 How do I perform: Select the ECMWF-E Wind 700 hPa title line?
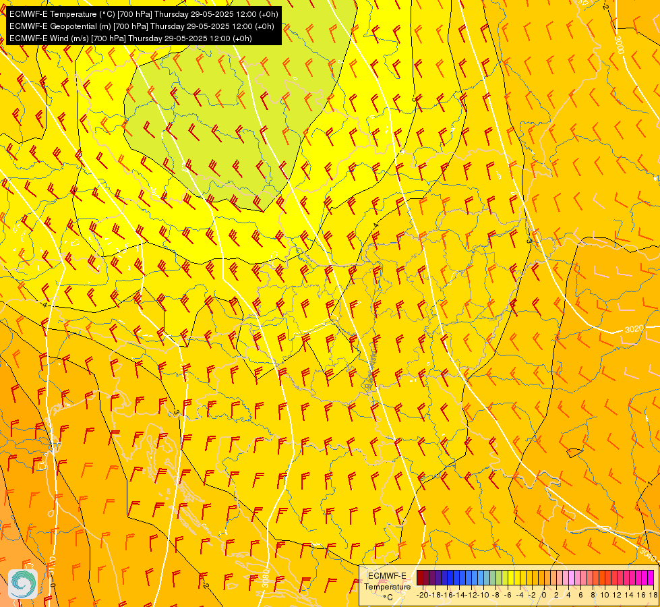131,38
